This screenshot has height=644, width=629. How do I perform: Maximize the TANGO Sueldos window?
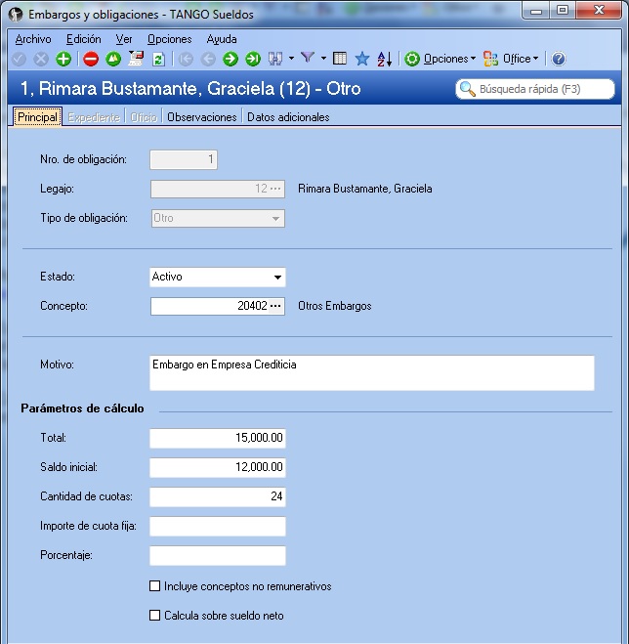click(563, 11)
